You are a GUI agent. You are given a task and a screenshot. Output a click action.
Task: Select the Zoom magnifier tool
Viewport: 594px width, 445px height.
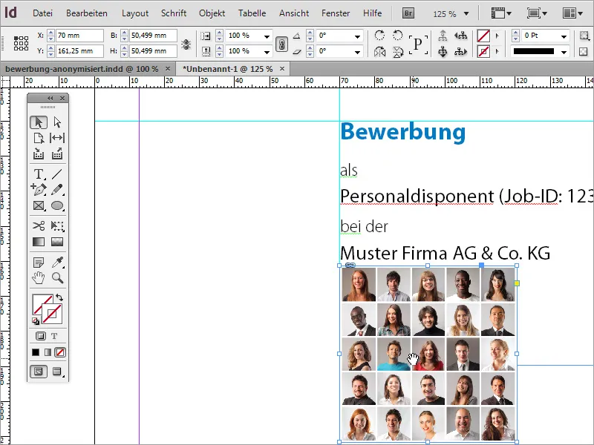tap(57, 277)
